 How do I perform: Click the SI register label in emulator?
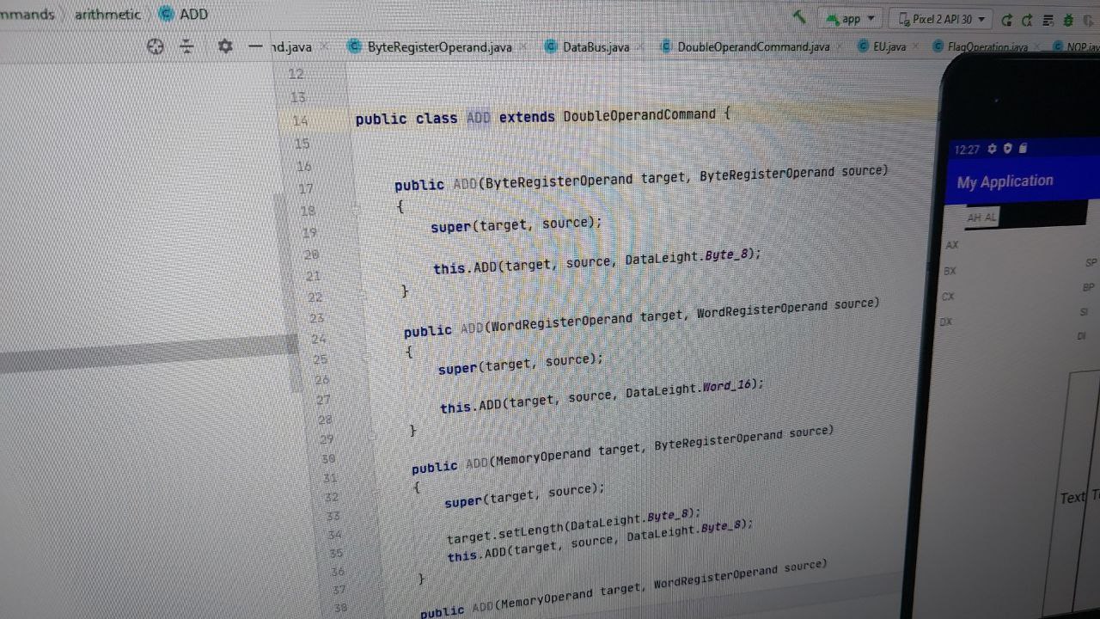tap(1085, 312)
